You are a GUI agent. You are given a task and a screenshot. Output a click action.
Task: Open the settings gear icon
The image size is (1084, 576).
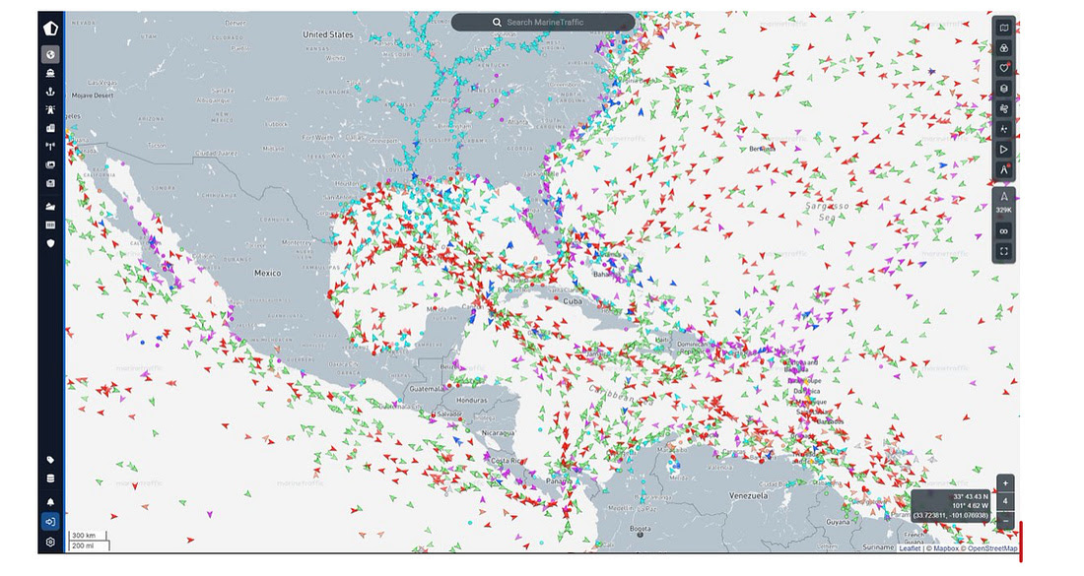pos(50,543)
